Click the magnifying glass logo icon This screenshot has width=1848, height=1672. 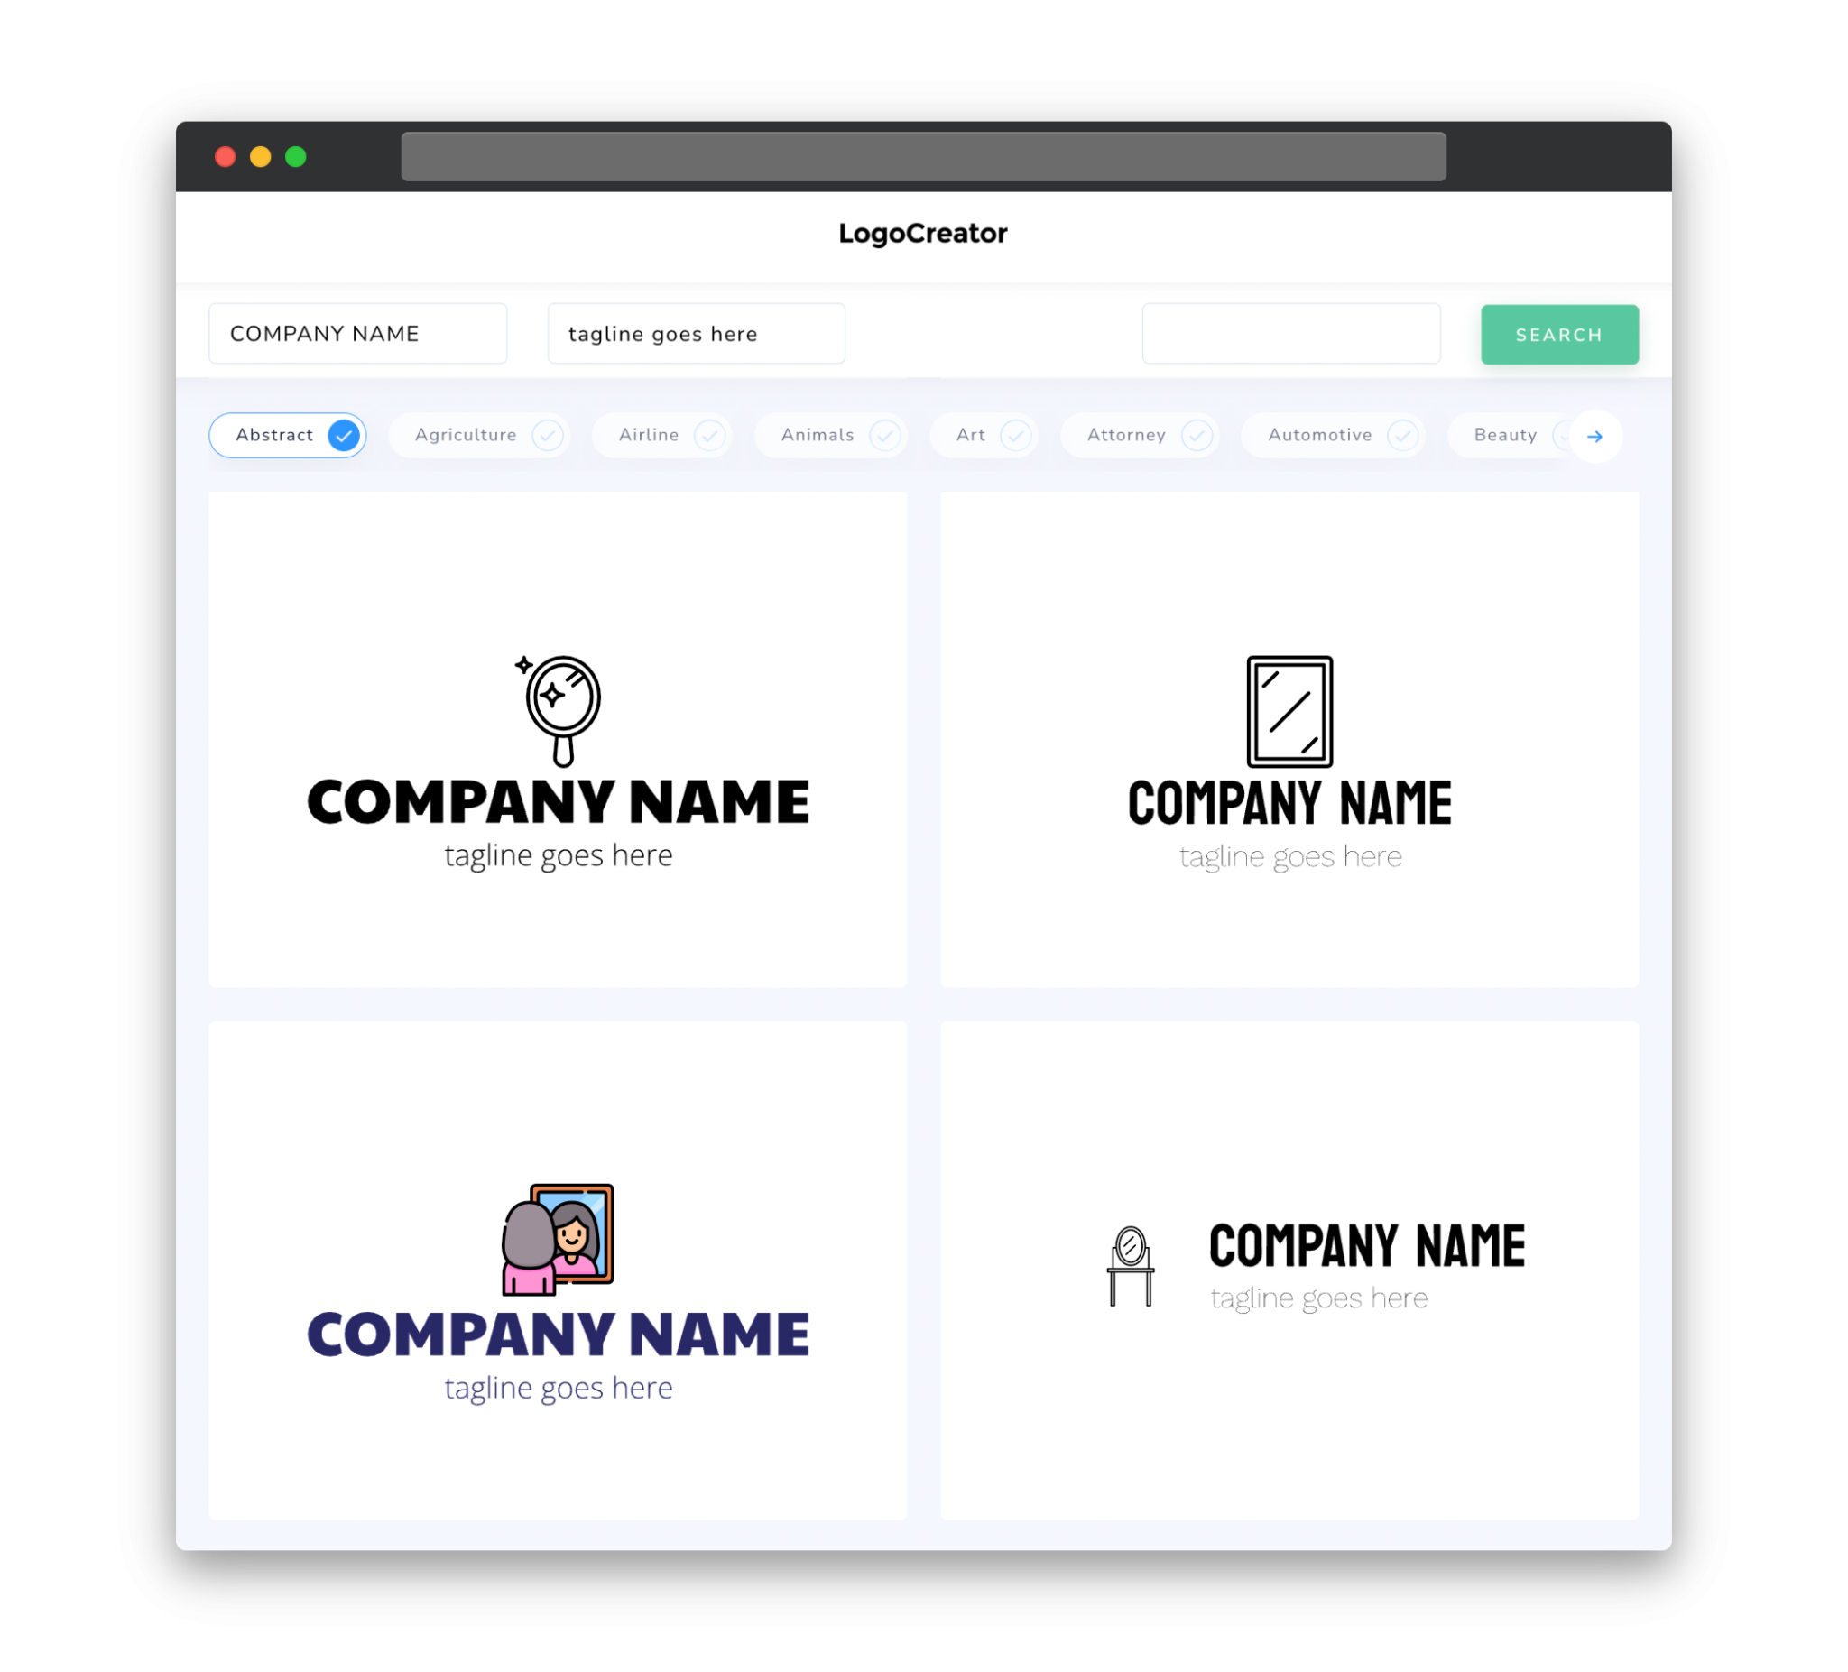(559, 705)
